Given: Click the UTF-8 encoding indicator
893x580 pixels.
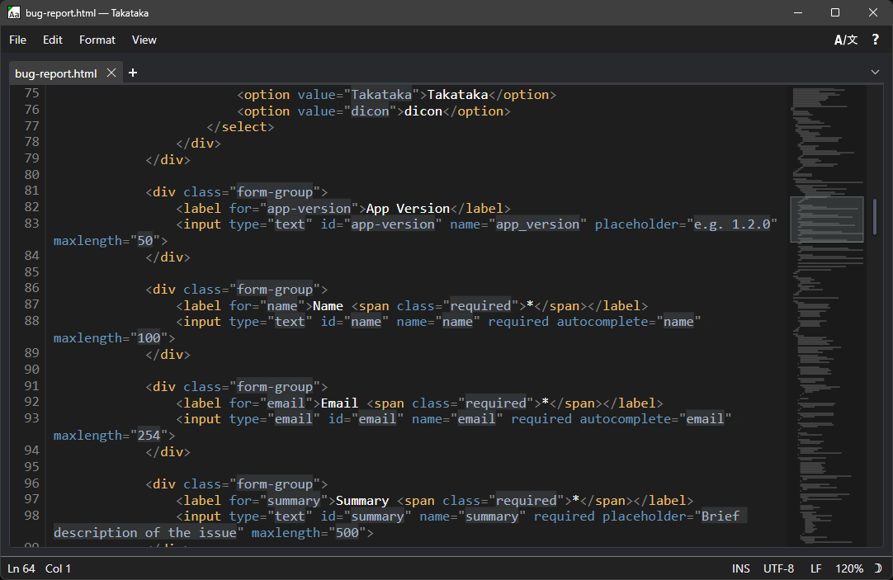Looking at the screenshot, I should click(x=778, y=568).
